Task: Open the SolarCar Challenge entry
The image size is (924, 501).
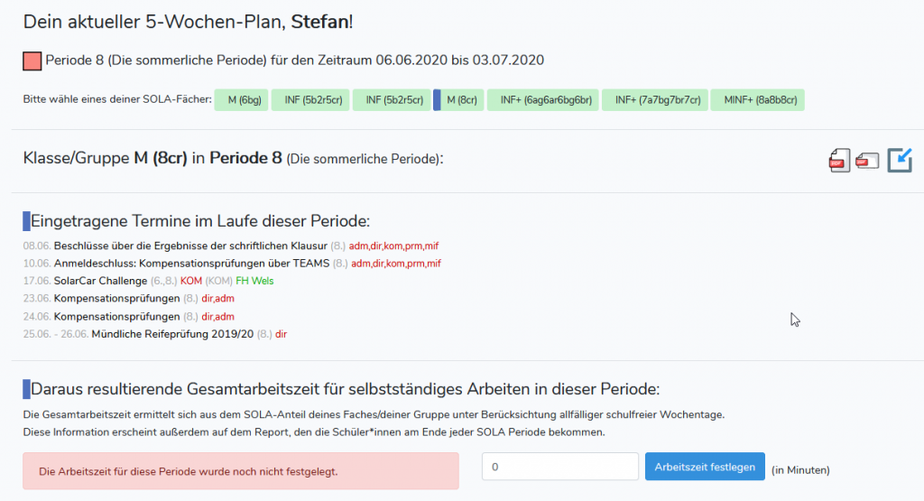Action: [100, 281]
